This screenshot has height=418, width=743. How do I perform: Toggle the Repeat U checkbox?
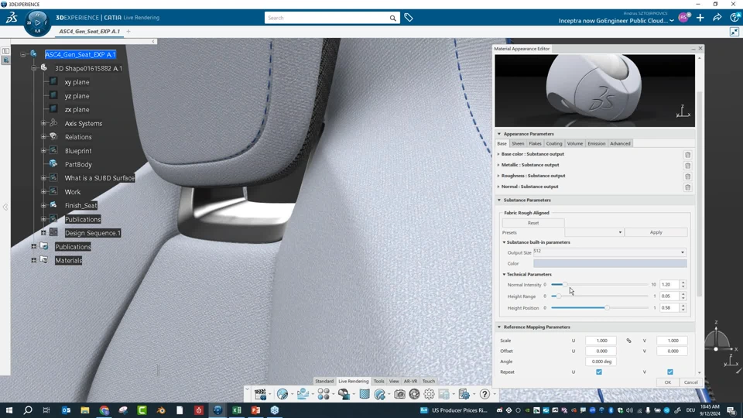click(598, 372)
